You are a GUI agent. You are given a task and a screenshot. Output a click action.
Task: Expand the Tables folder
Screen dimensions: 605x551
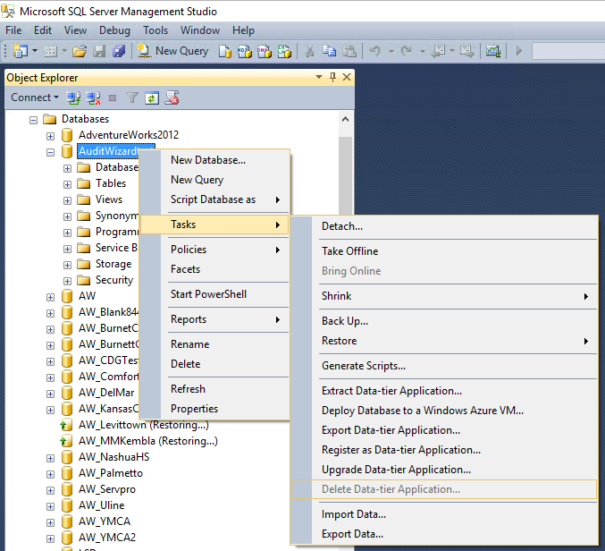pos(67,184)
